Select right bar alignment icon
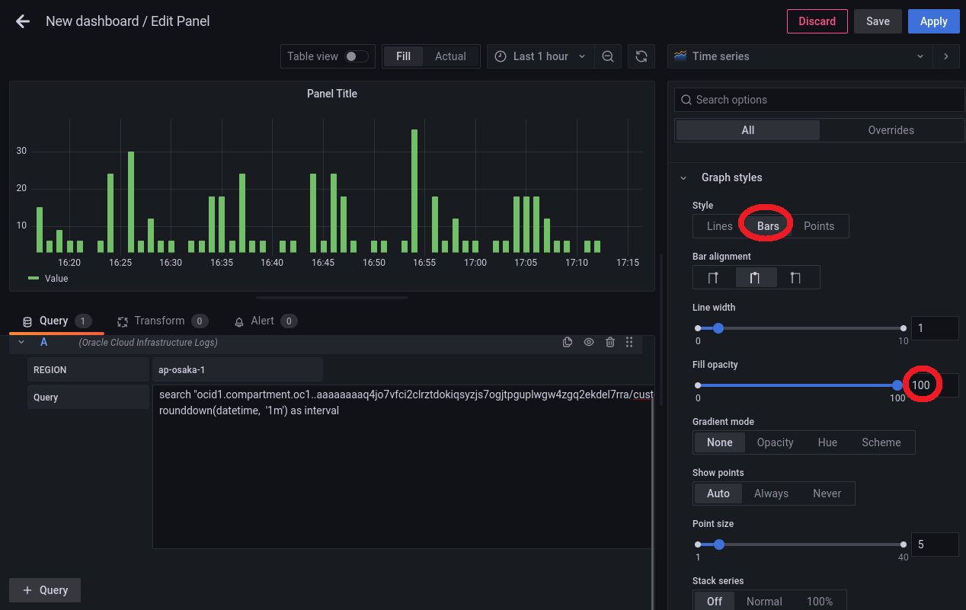This screenshot has height=610, width=966. 795,277
